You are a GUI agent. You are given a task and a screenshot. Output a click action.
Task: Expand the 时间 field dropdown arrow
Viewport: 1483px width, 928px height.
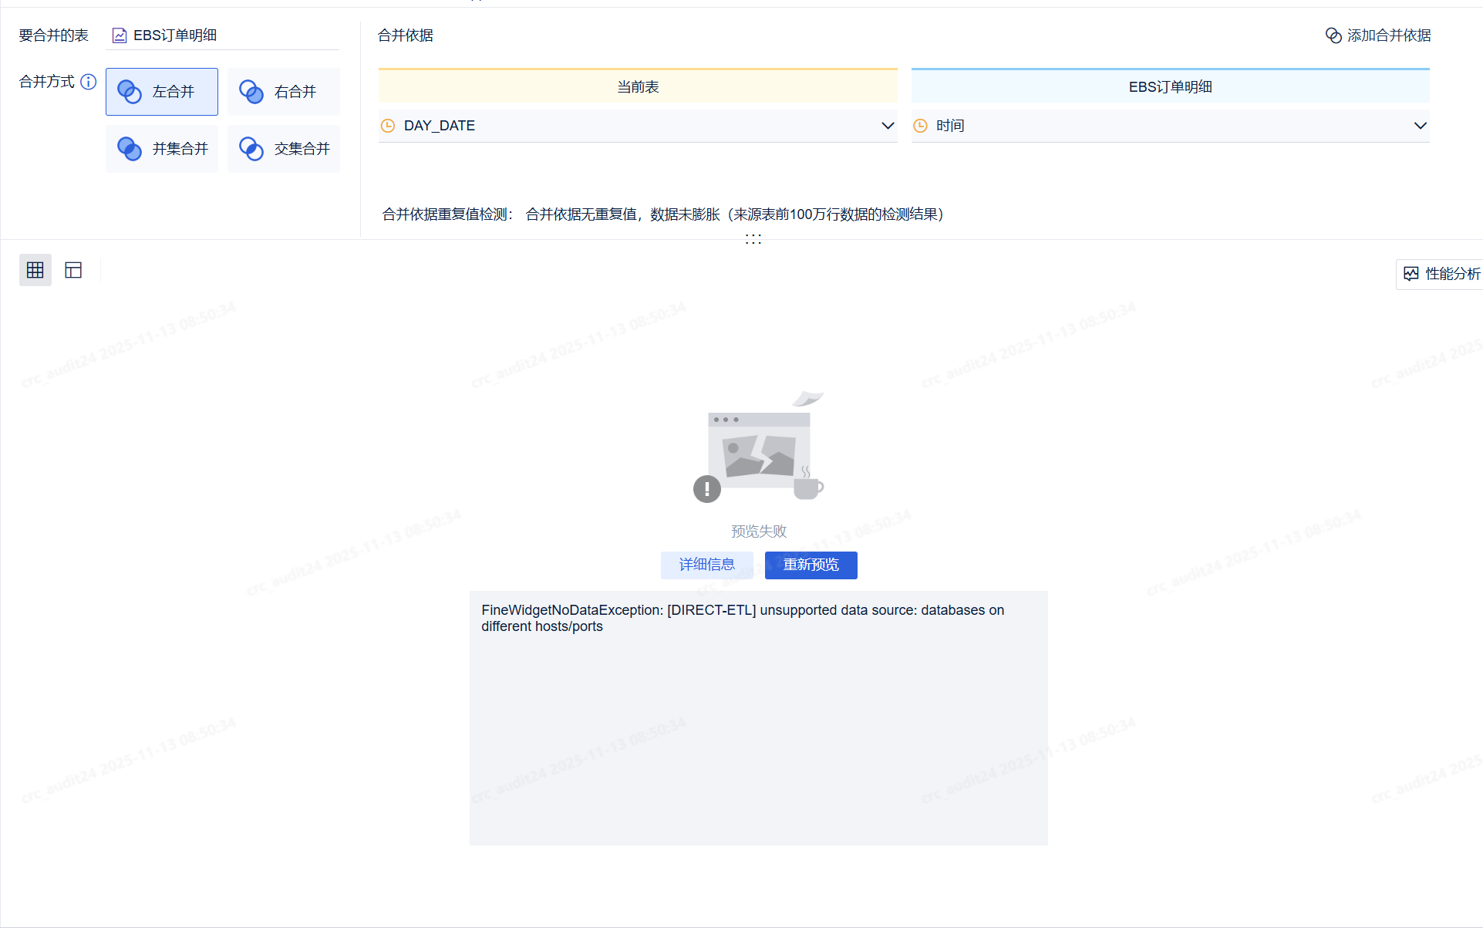(1420, 126)
